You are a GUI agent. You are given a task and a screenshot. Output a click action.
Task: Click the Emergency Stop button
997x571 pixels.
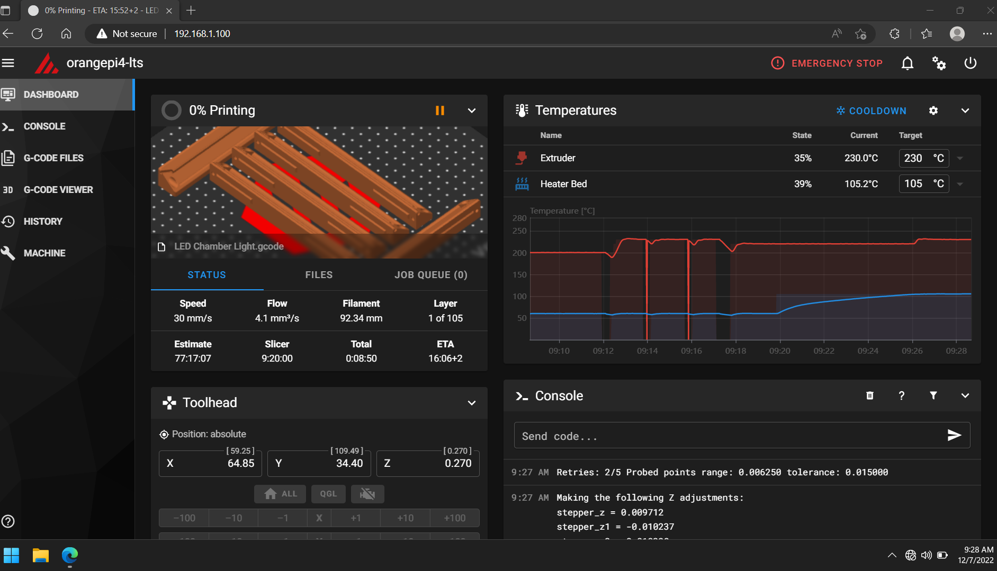pos(827,63)
